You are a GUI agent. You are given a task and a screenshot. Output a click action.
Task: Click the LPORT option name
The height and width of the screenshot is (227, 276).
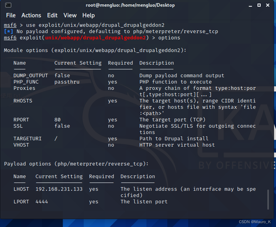point(21,202)
